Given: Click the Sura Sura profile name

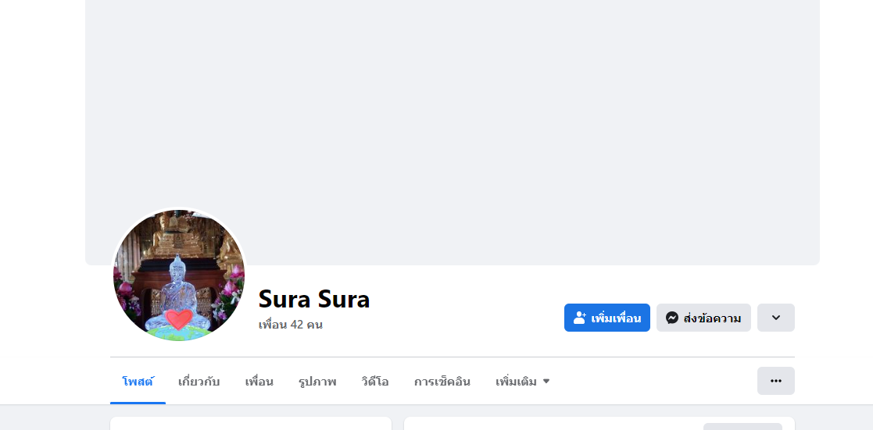Looking at the screenshot, I should coord(314,299).
